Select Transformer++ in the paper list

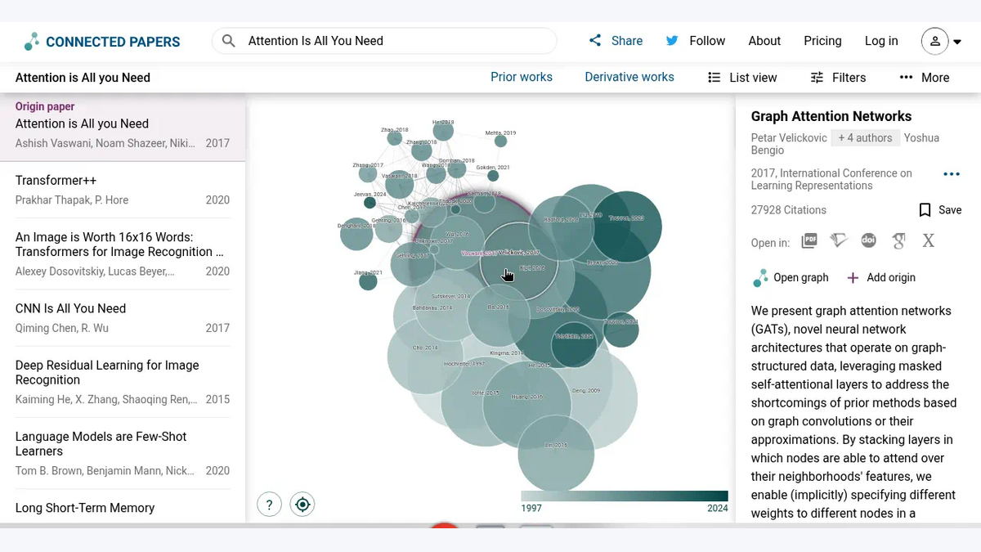(x=123, y=190)
